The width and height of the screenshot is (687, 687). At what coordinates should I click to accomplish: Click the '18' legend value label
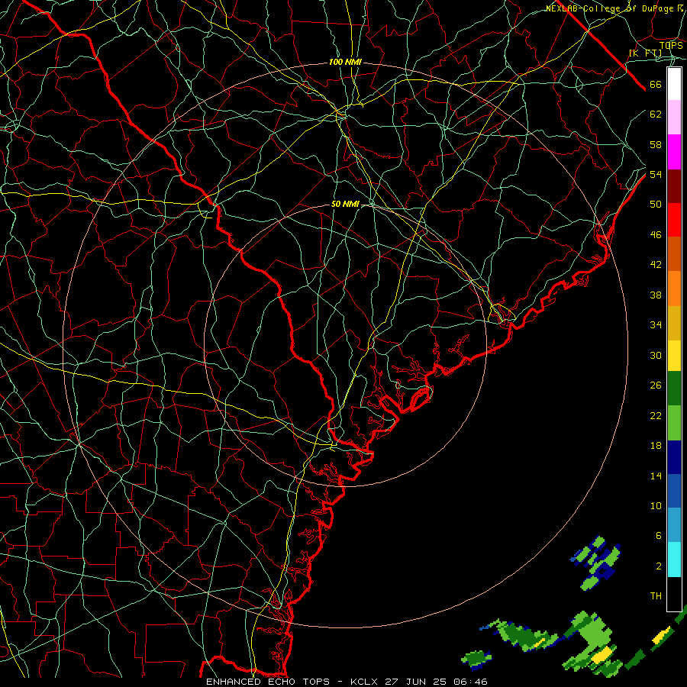(656, 446)
